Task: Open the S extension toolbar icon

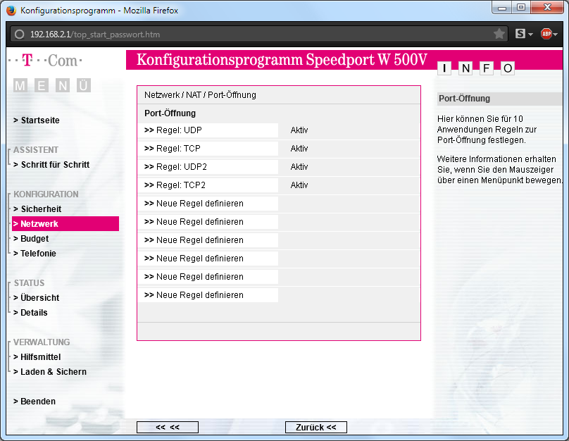Action: pos(520,34)
